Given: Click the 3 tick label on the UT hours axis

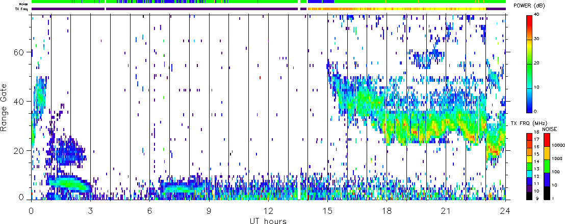Looking at the screenshot, I should 91,210.
